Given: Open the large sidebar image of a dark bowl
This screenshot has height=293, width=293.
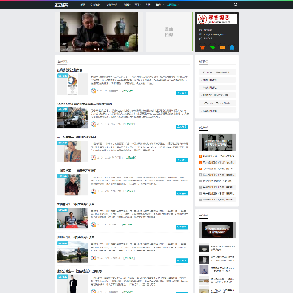Looking at the screenshot, I should pos(217,230).
